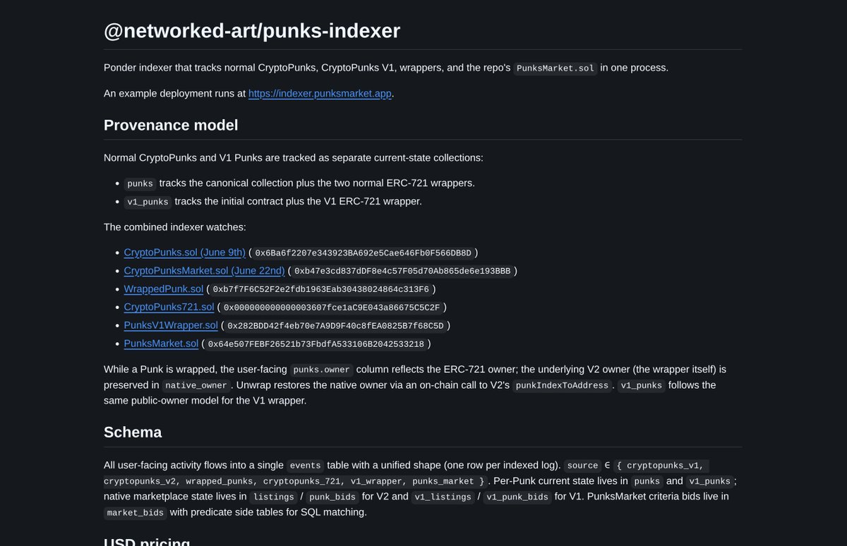Screen dimensions: 847x546
Task: Click address 0x6Ba6f2207e343923BA692e5Cae646Fb0F566DB8D
Action: (364, 253)
